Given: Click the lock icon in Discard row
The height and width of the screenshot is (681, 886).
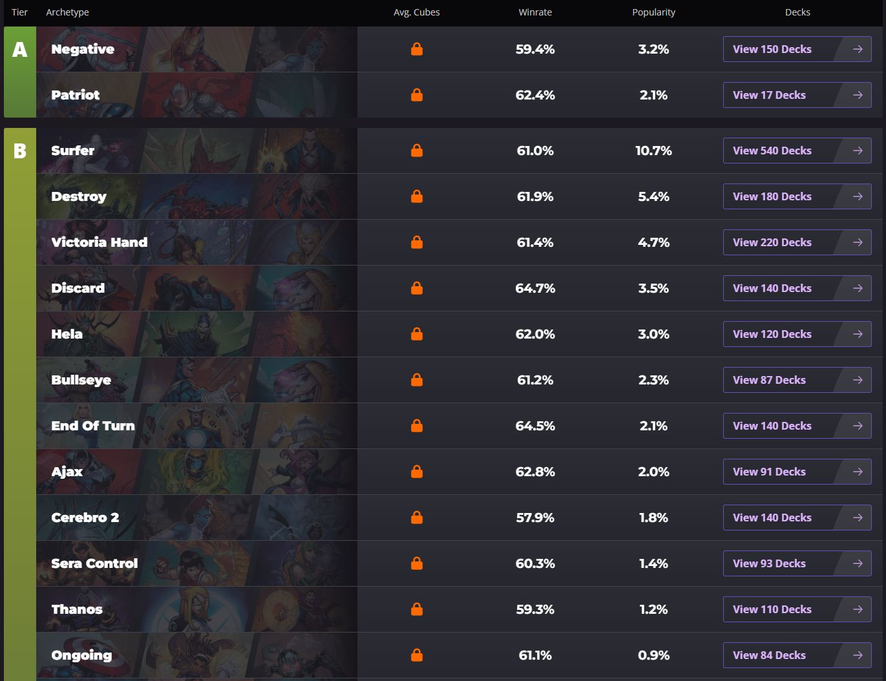Looking at the screenshot, I should [417, 288].
